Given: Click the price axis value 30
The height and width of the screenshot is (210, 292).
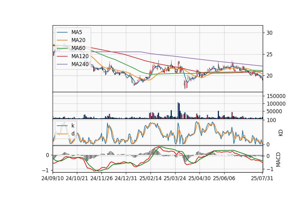Looking at the screenshot, I should click(x=269, y=33).
